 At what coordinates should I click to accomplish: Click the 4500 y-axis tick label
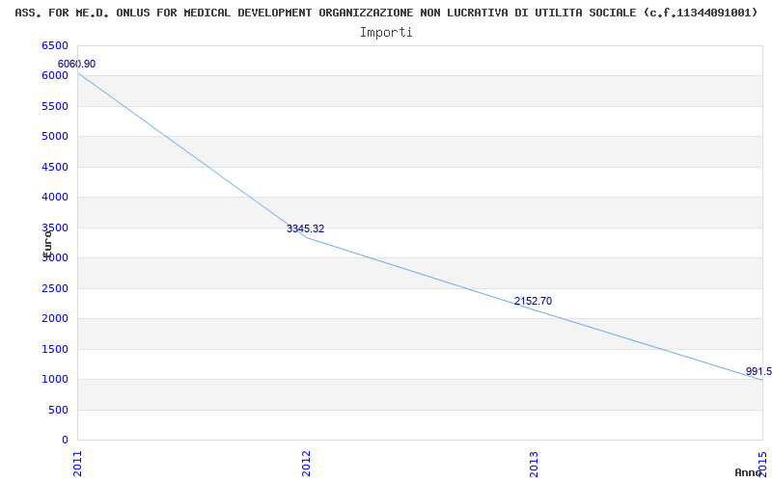click(x=55, y=167)
